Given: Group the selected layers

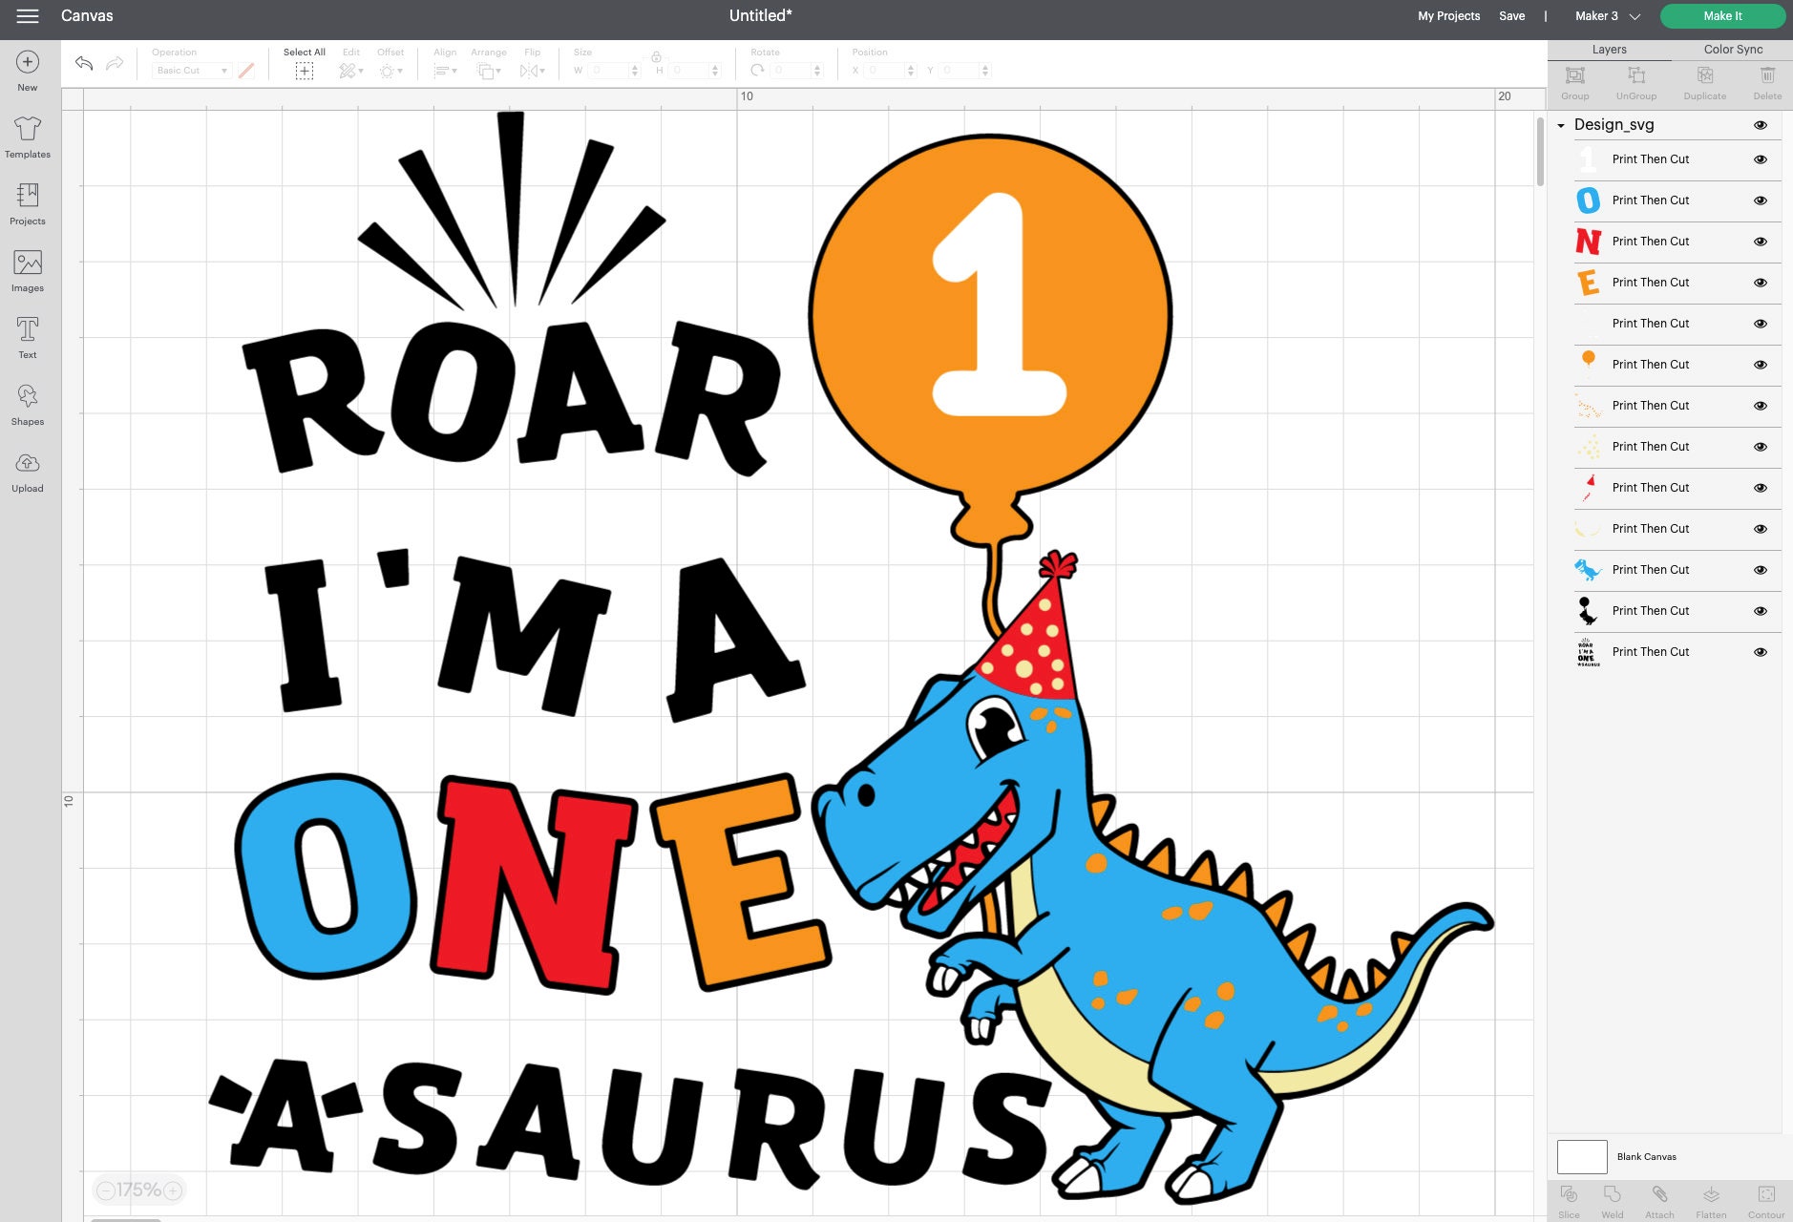Looking at the screenshot, I should (1574, 81).
